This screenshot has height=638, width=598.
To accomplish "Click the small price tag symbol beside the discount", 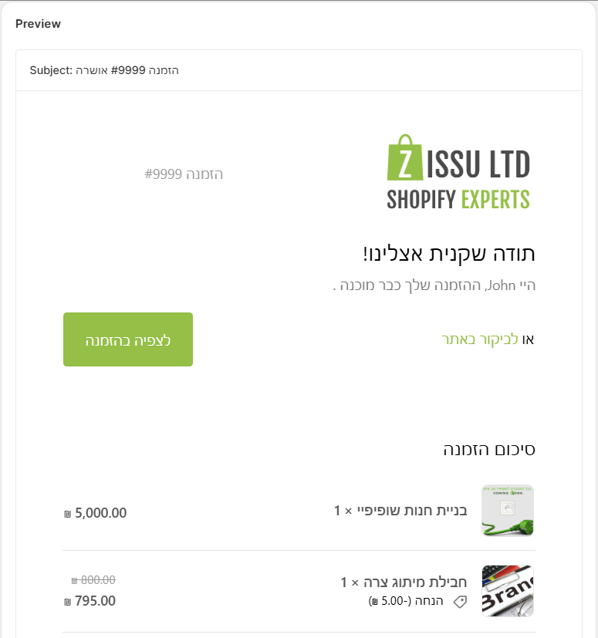I will (x=461, y=602).
